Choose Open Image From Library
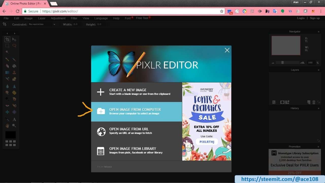 137,151
